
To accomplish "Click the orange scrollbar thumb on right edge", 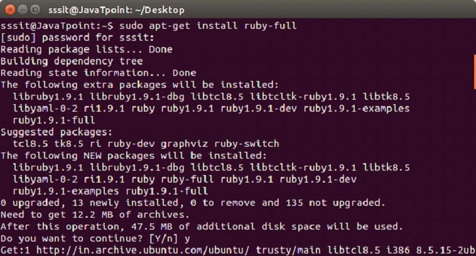I will coord(475,72).
